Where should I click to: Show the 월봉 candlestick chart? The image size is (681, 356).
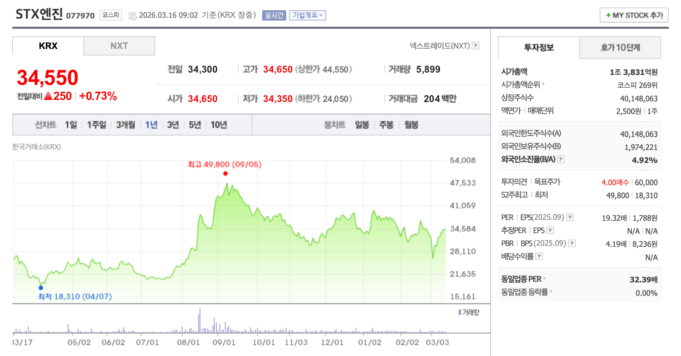pyautogui.click(x=411, y=125)
